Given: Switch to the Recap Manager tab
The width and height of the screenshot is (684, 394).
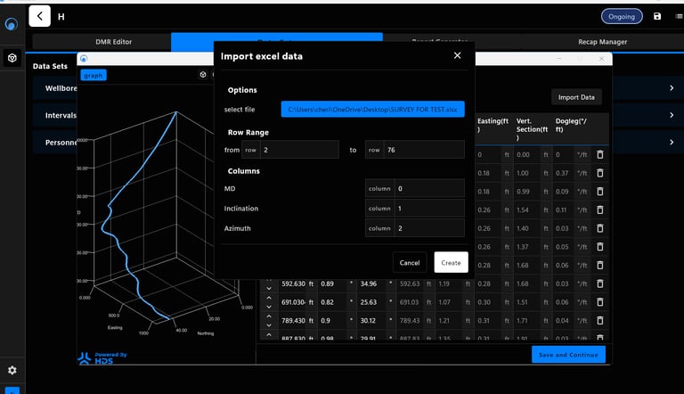Looking at the screenshot, I should [602, 42].
